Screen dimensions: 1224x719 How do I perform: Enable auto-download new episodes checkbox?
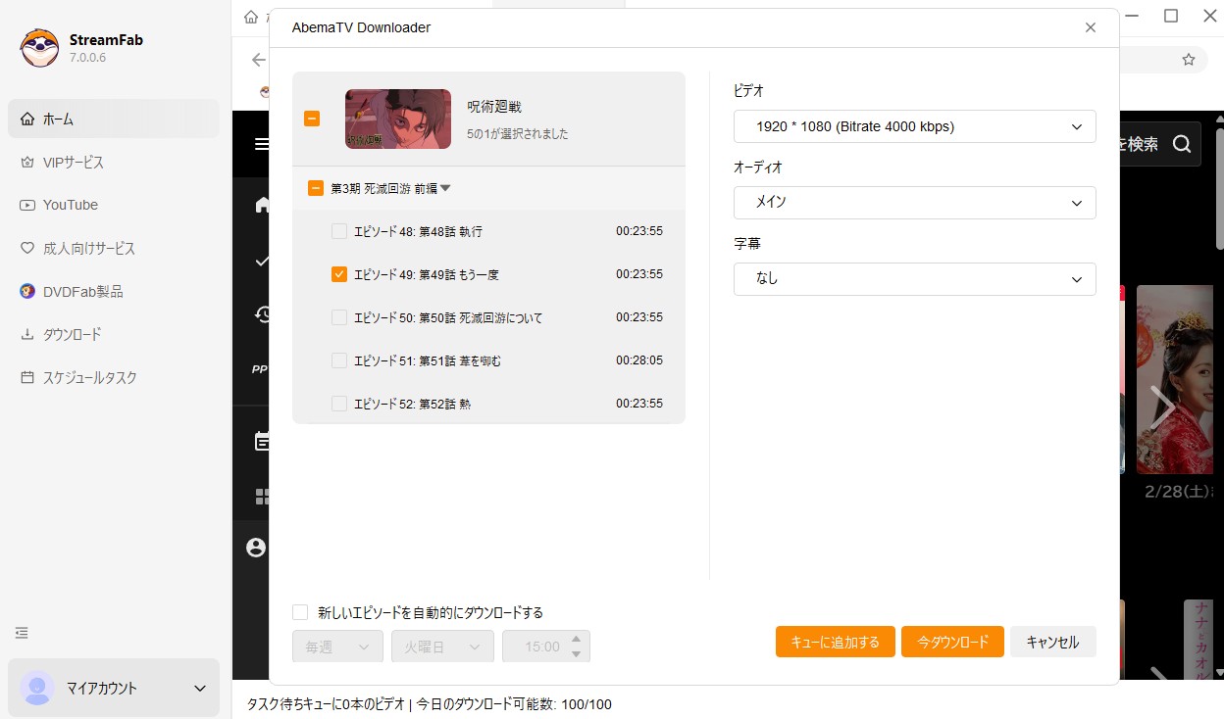coord(300,612)
